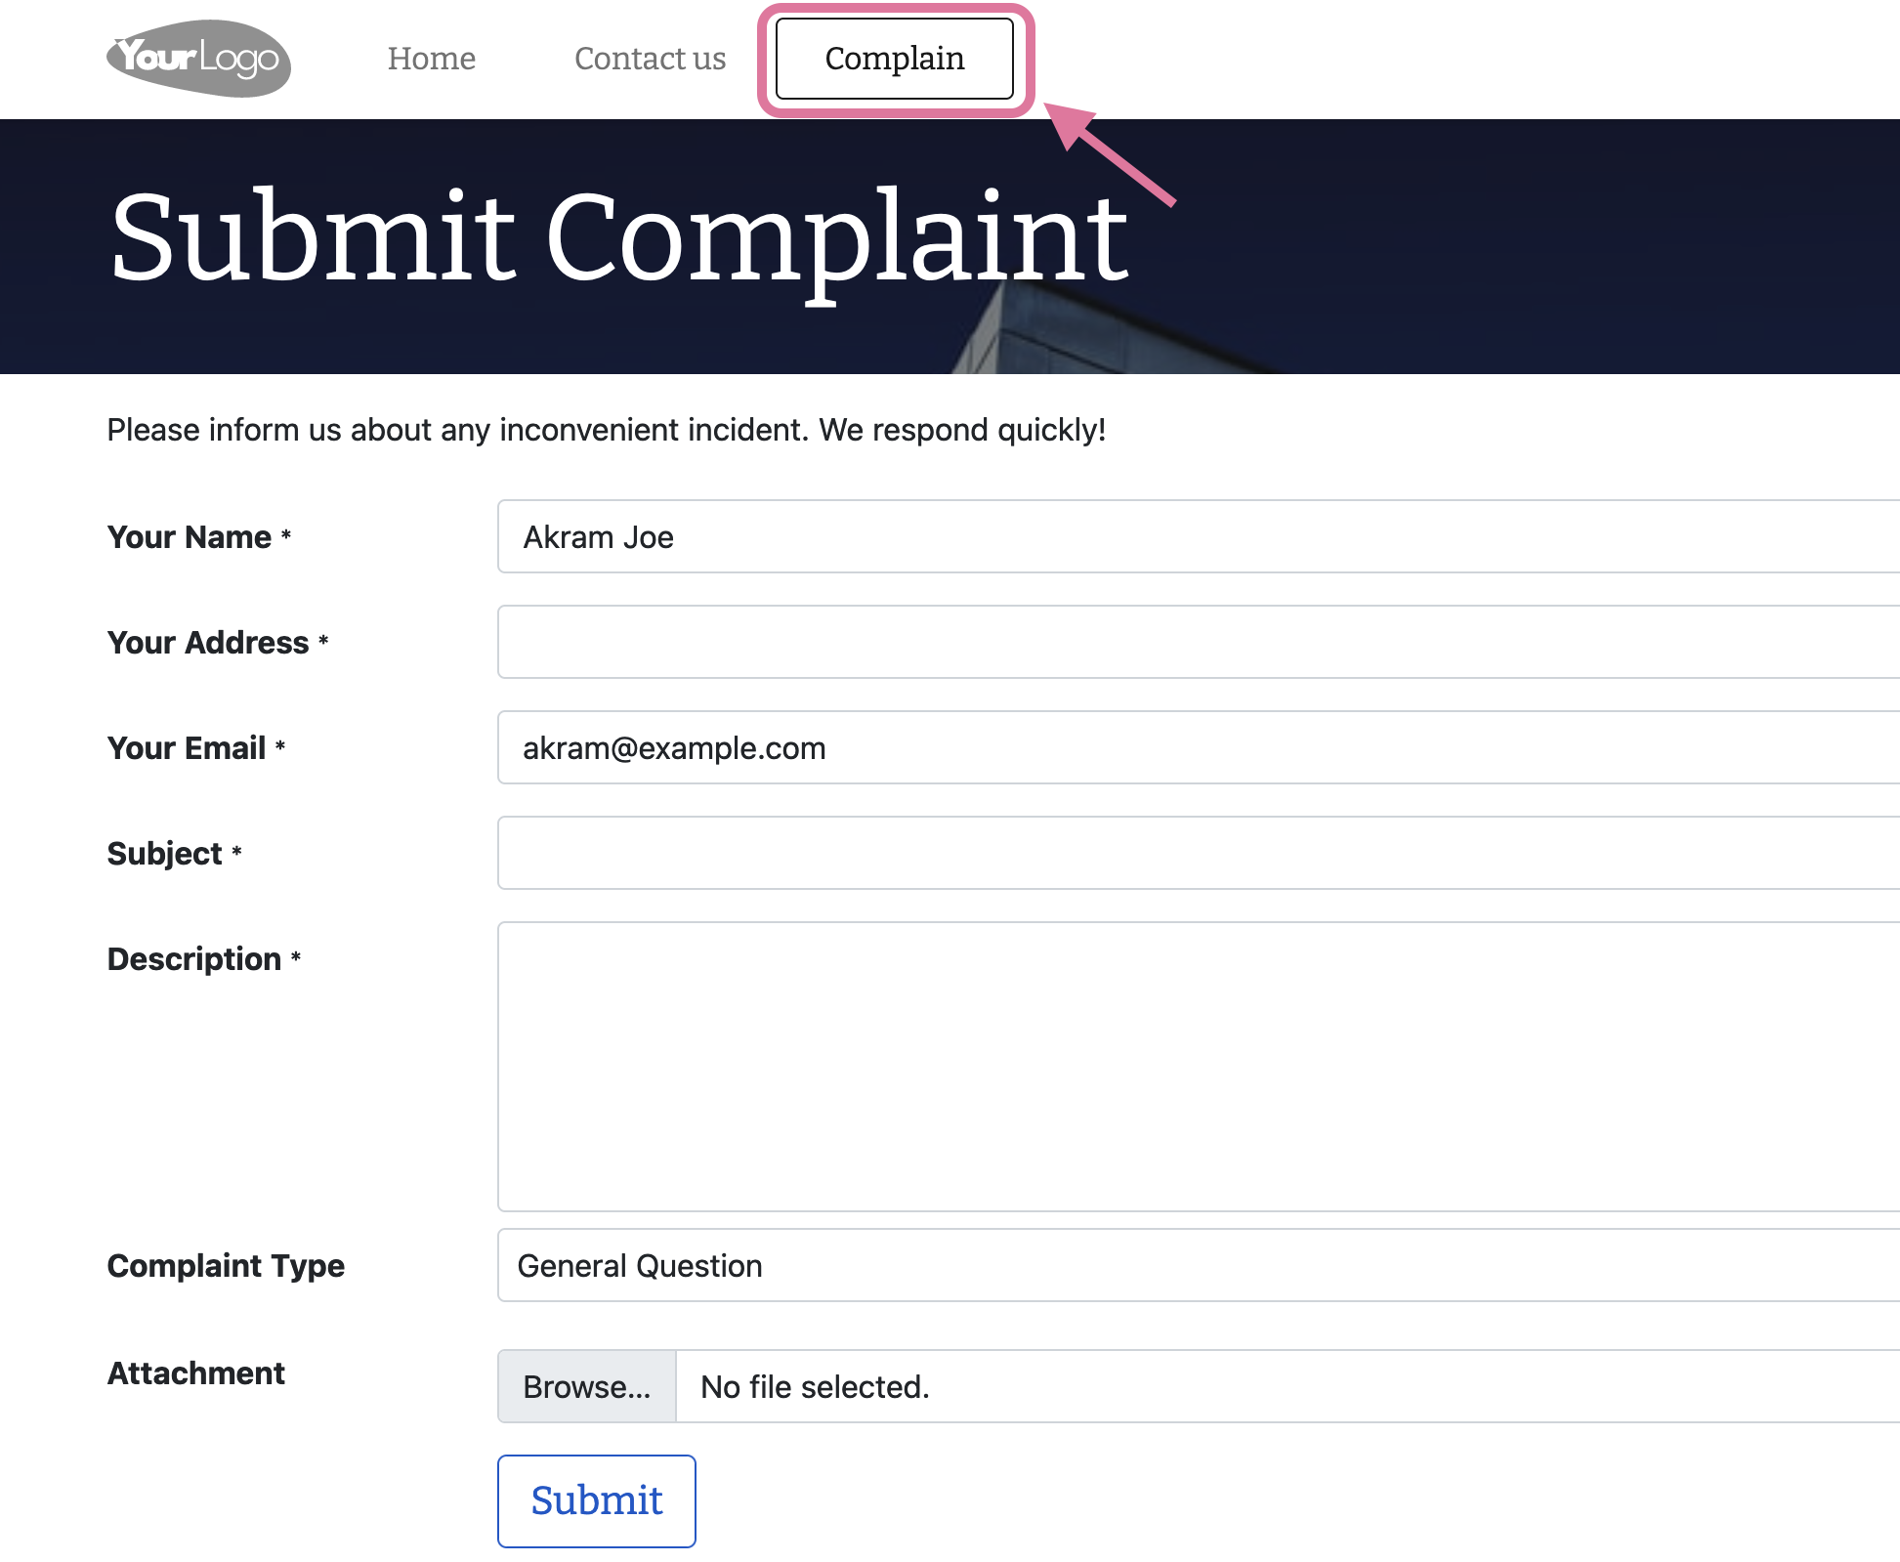Screen dimensions: 1900x1562
Task: Open the Complaint Type dropdown
Action: coord(1199,1265)
